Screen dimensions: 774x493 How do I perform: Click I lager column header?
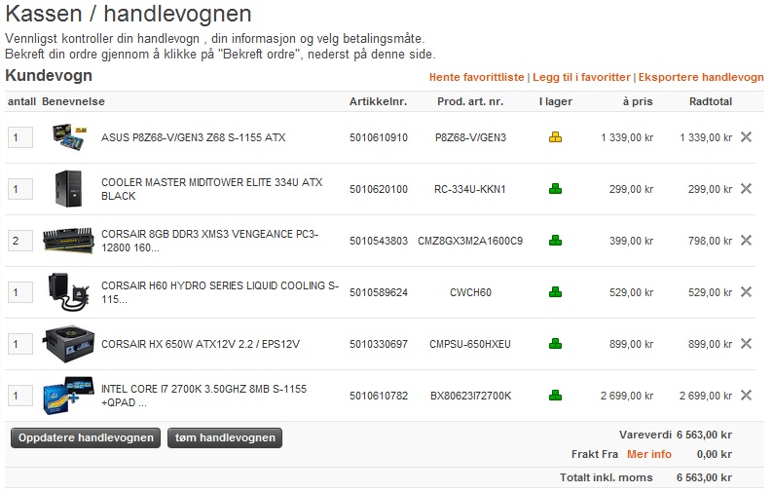(556, 101)
